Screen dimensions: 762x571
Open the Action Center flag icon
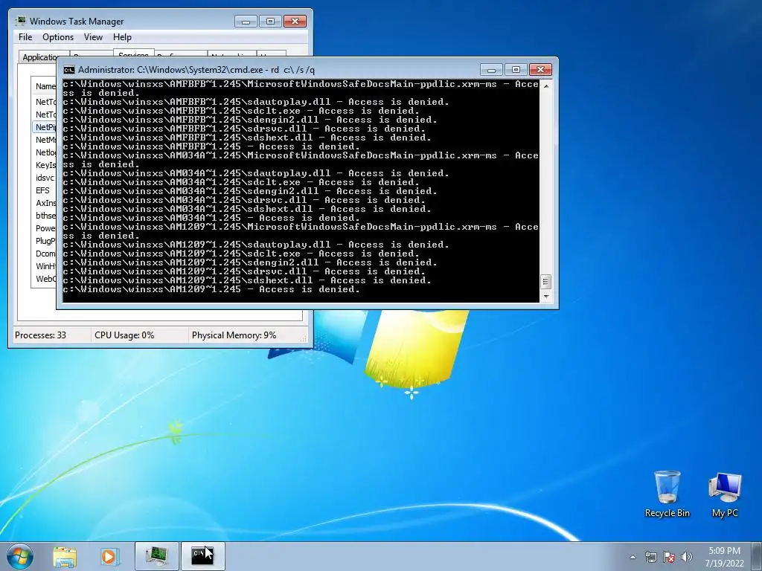669,557
